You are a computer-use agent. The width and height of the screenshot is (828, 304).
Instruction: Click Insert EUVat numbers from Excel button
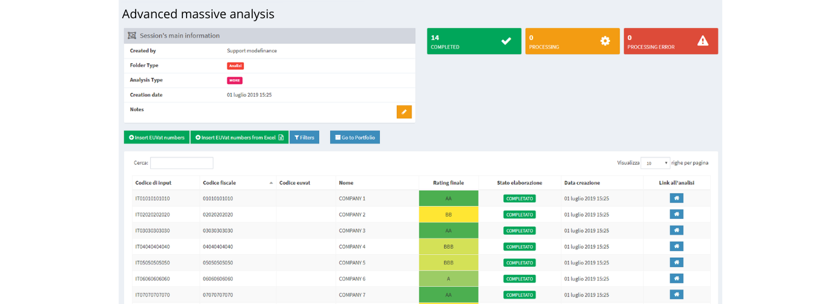[x=240, y=137]
